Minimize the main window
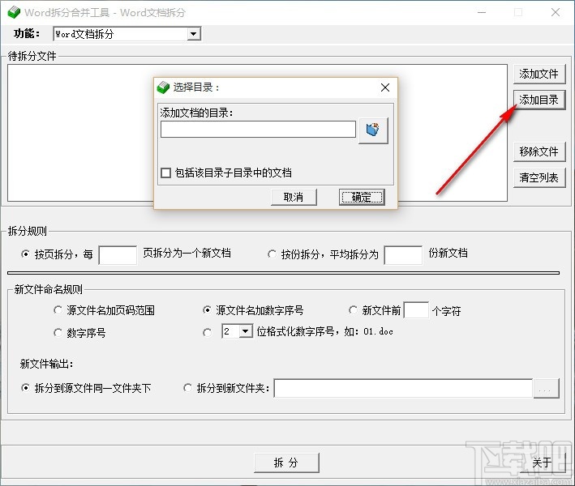This screenshot has height=486, width=575. coord(482,12)
